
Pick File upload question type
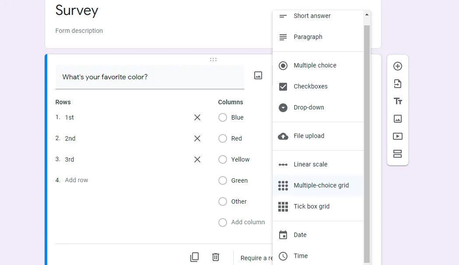tap(308, 136)
